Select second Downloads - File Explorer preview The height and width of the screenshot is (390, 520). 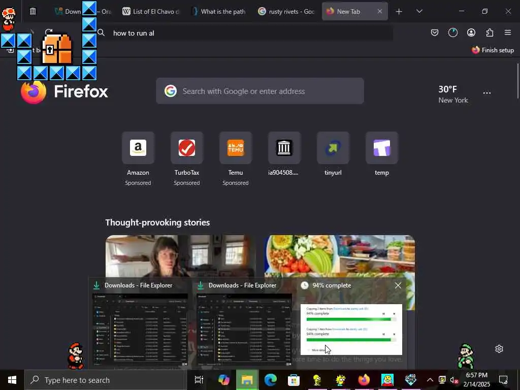pyautogui.click(x=244, y=323)
